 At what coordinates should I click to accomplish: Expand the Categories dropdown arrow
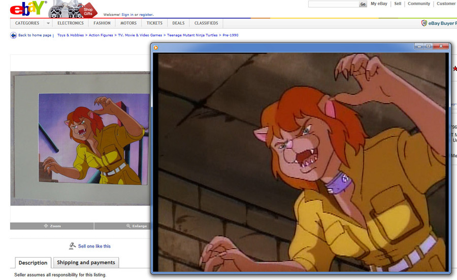[48, 23]
